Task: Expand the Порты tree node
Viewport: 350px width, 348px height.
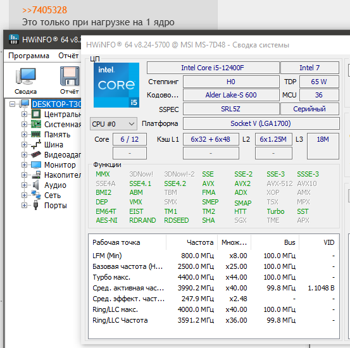Action: (24, 205)
